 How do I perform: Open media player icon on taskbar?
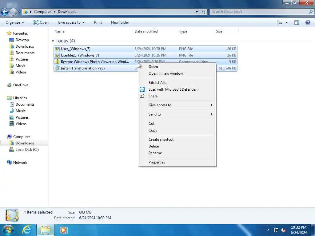63,230
